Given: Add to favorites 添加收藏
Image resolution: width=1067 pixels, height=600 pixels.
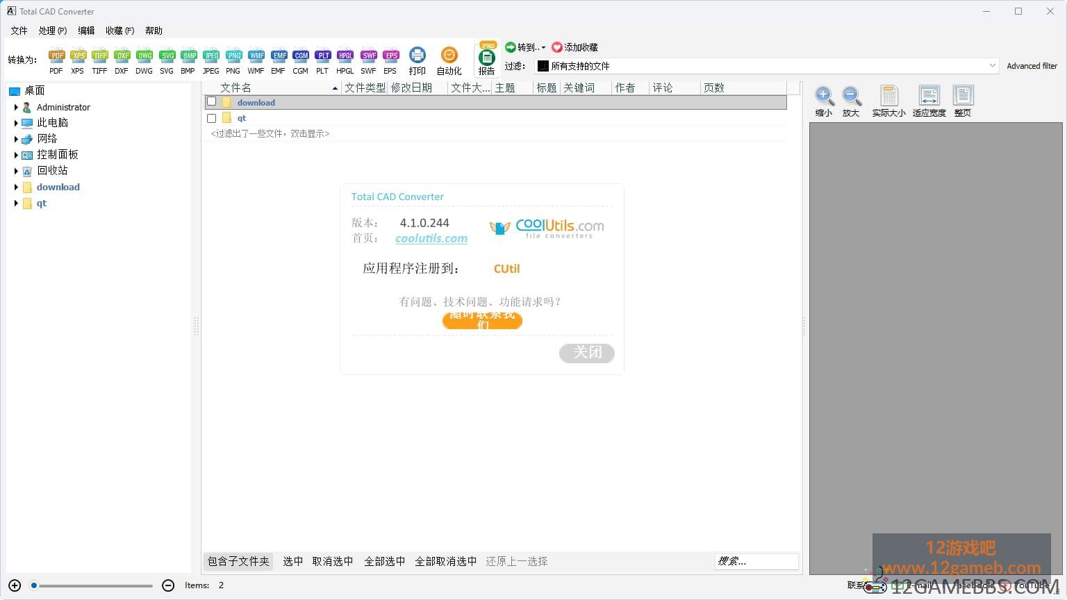Looking at the screenshot, I should [575, 47].
